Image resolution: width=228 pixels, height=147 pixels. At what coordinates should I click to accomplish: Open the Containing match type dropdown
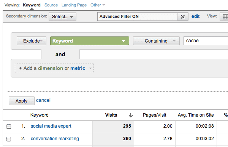click(156, 41)
